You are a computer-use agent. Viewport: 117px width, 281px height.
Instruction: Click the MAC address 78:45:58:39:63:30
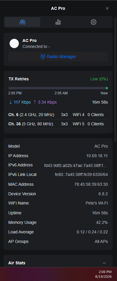coord(91,184)
